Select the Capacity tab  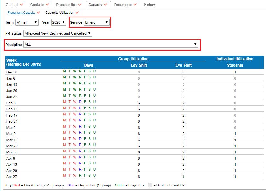click(x=98, y=5)
